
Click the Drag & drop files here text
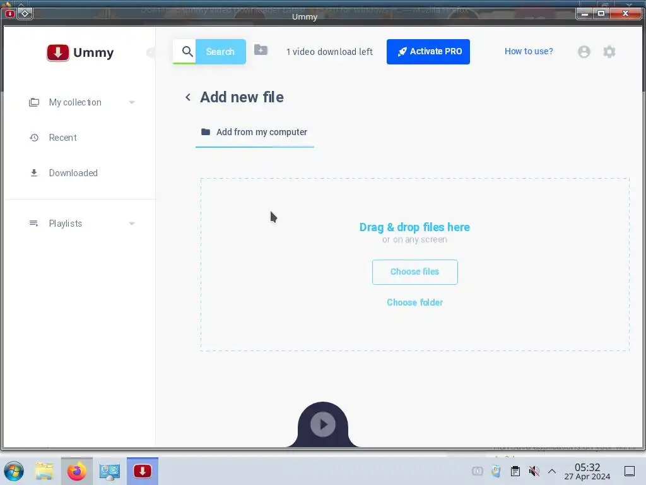point(414,227)
